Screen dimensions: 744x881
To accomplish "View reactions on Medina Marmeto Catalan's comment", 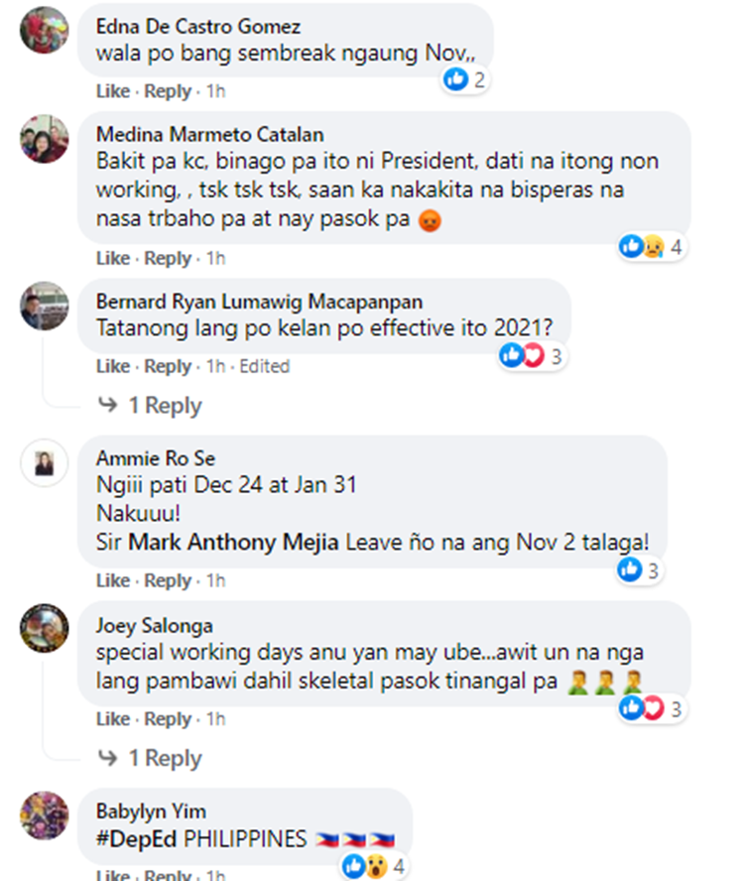I will 652,247.
